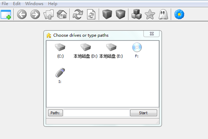Click the gray star icon
This screenshot has height=139, width=208.
(150, 14)
